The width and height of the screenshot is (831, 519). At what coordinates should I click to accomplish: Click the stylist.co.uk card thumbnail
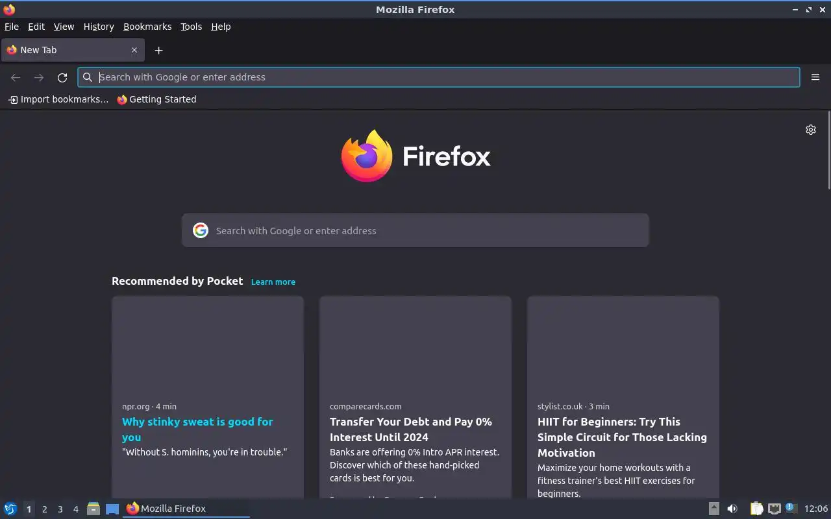[623, 344]
